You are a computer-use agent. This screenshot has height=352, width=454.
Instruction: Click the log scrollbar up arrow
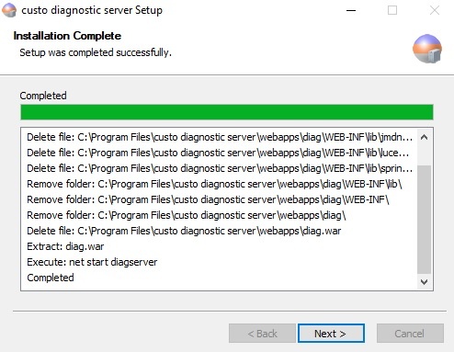tap(424, 137)
